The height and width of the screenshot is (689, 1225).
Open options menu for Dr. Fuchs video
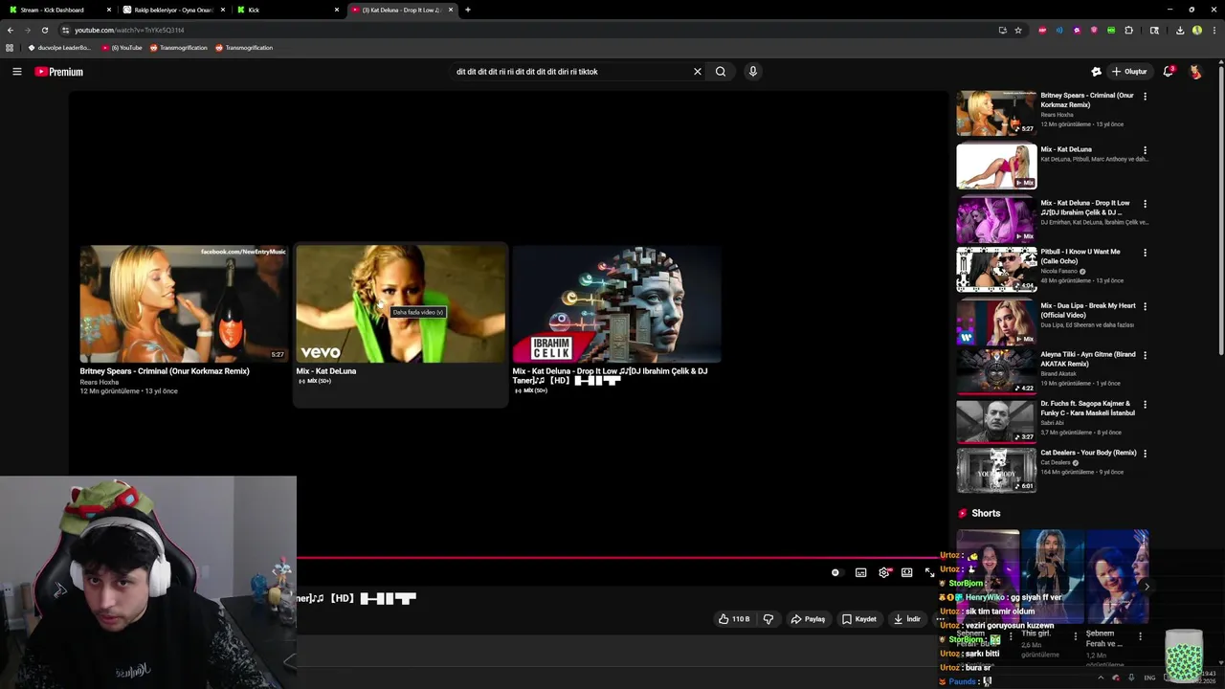1145,404
